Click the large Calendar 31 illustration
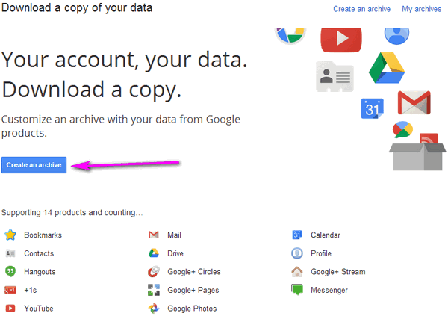 tap(373, 108)
